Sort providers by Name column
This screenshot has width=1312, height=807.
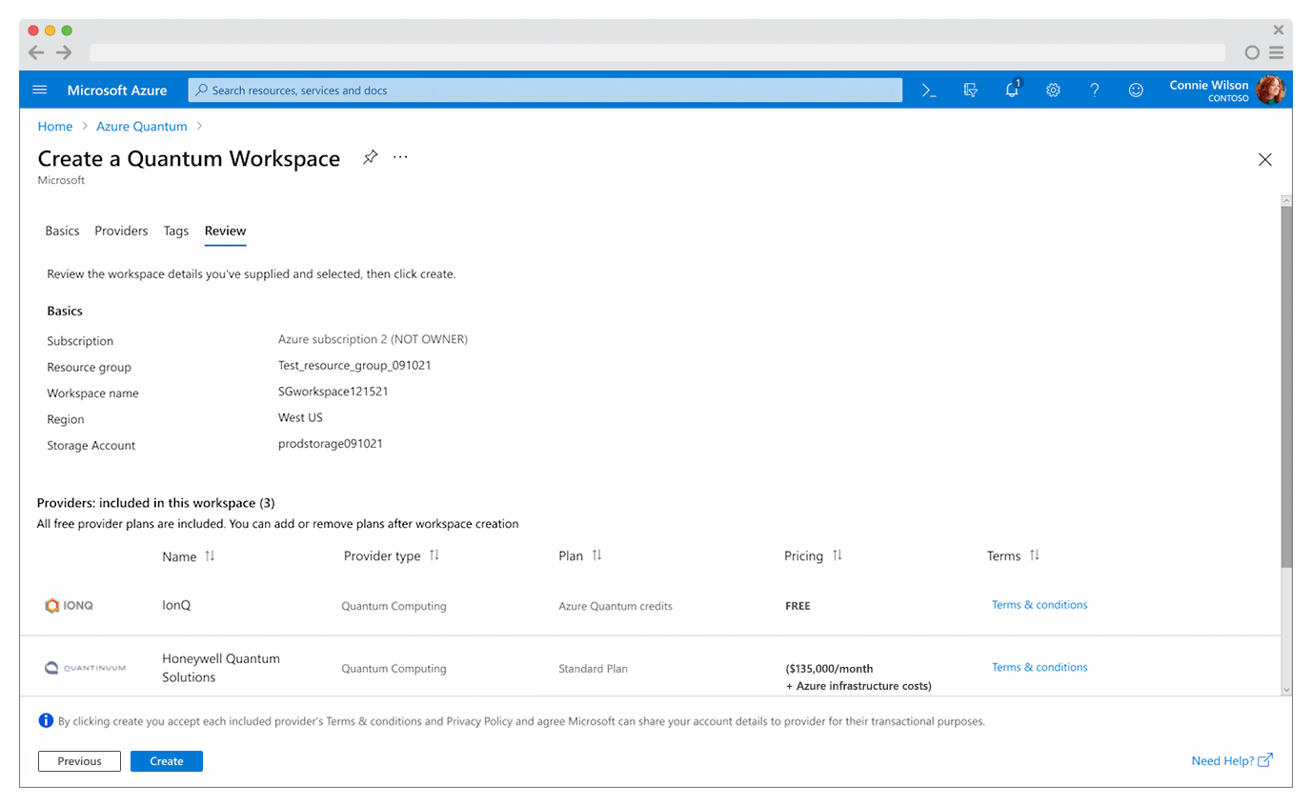[210, 556]
